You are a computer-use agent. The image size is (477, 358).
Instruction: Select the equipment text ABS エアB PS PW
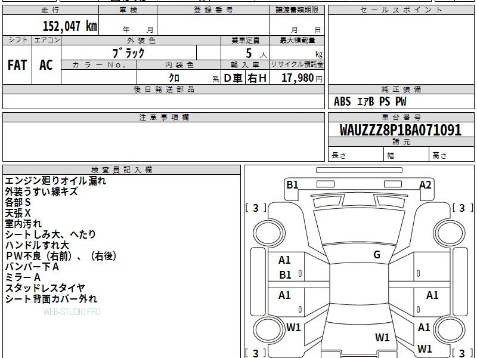(x=370, y=101)
